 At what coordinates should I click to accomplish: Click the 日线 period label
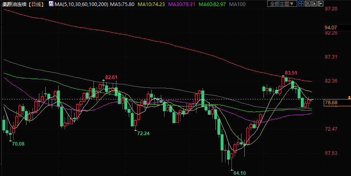tap(36, 4)
